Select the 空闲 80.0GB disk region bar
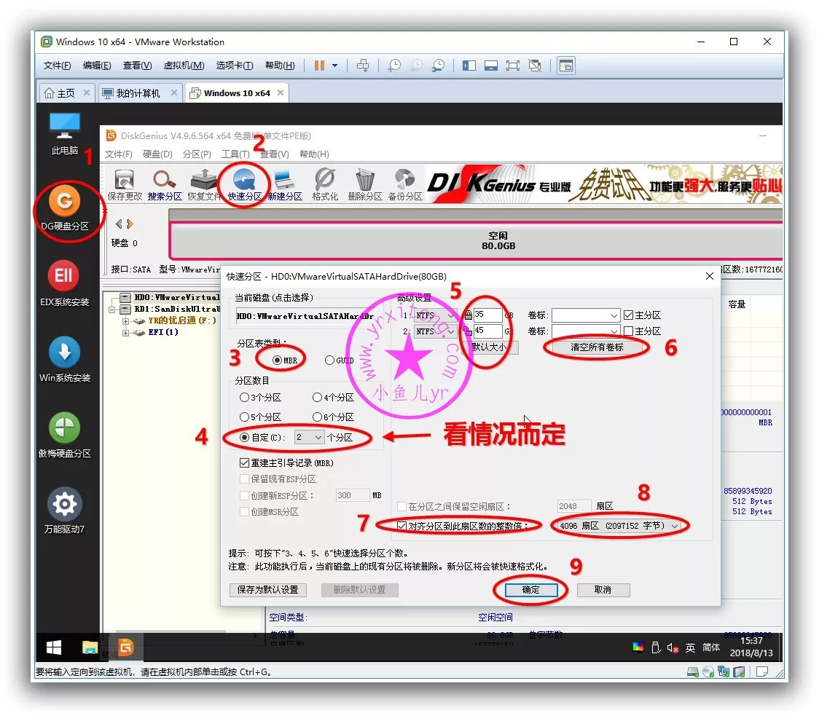 [476, 240]
